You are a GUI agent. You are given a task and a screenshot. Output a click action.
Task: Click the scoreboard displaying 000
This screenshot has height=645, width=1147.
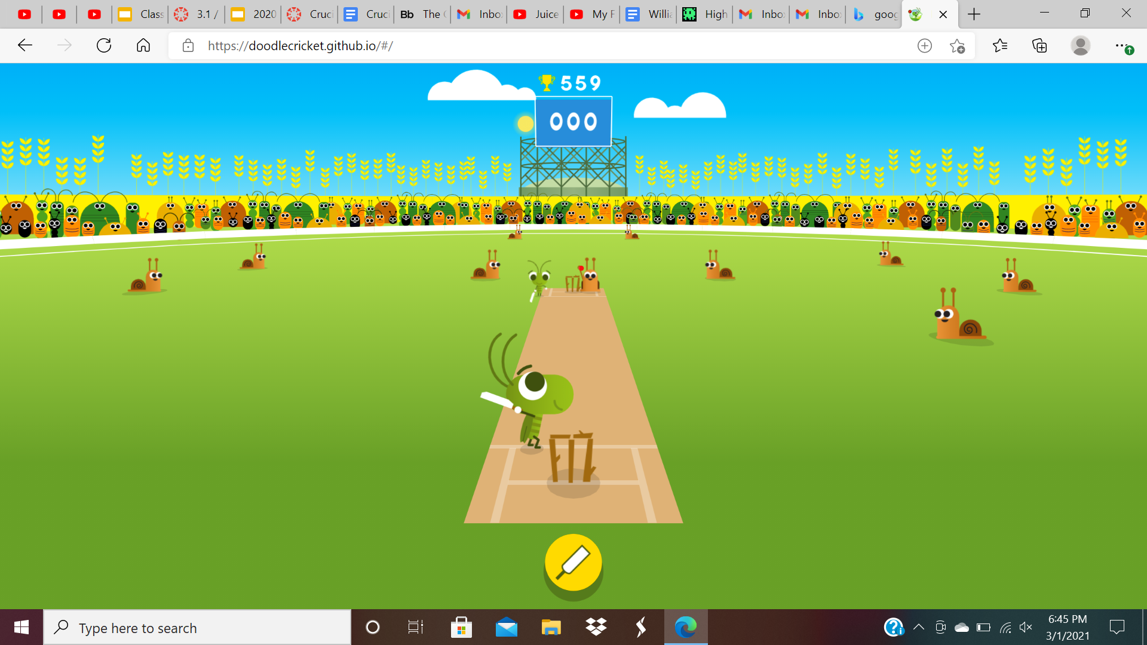click(x=573, y=121)
